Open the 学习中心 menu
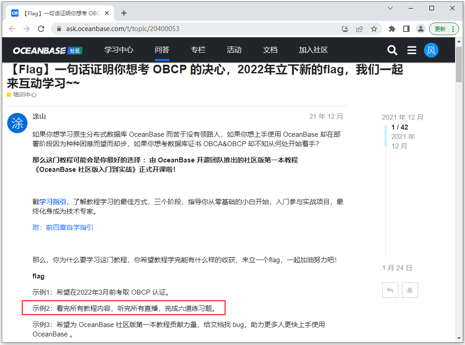 (119, 50)
